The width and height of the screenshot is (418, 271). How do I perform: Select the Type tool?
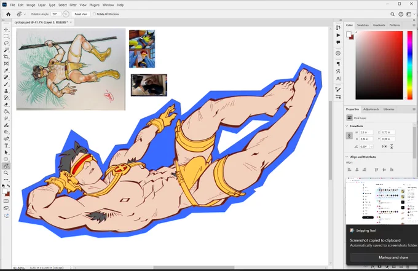pos(6,146)
